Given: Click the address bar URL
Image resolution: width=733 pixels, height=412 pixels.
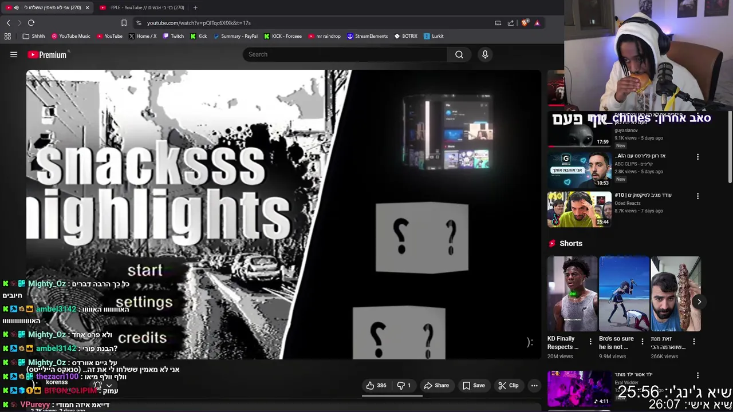Looking at the screenshot, I should point(199,23).
